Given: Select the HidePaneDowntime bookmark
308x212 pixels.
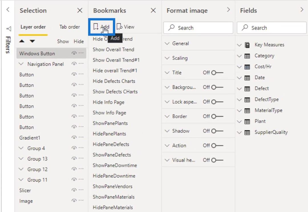Looking at the screenshot, I should [x=114, y=176].
